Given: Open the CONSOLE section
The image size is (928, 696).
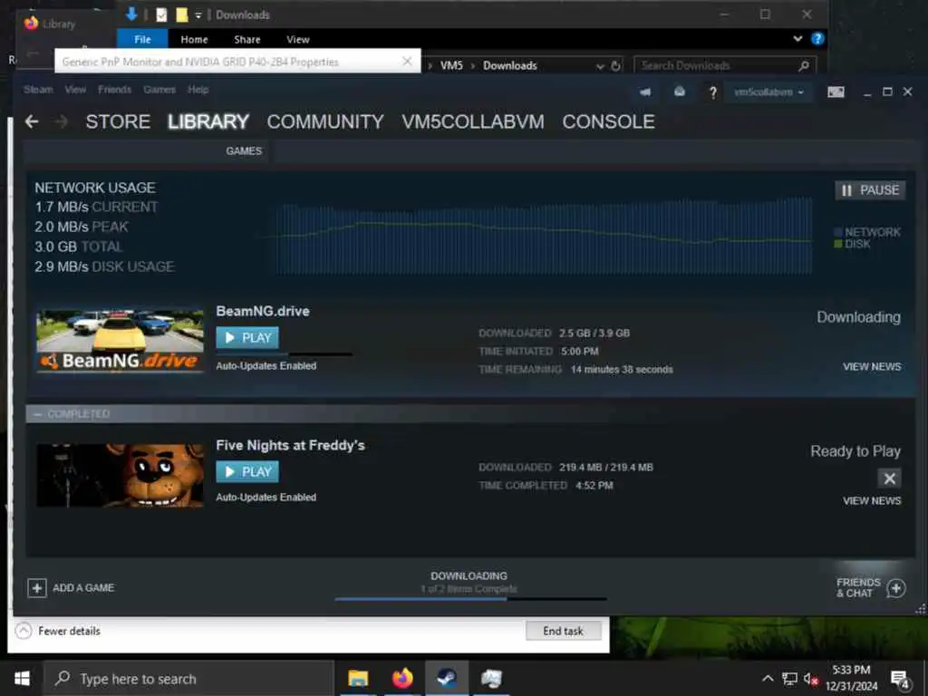Looking at the screenshot, I should pos(608,122).
